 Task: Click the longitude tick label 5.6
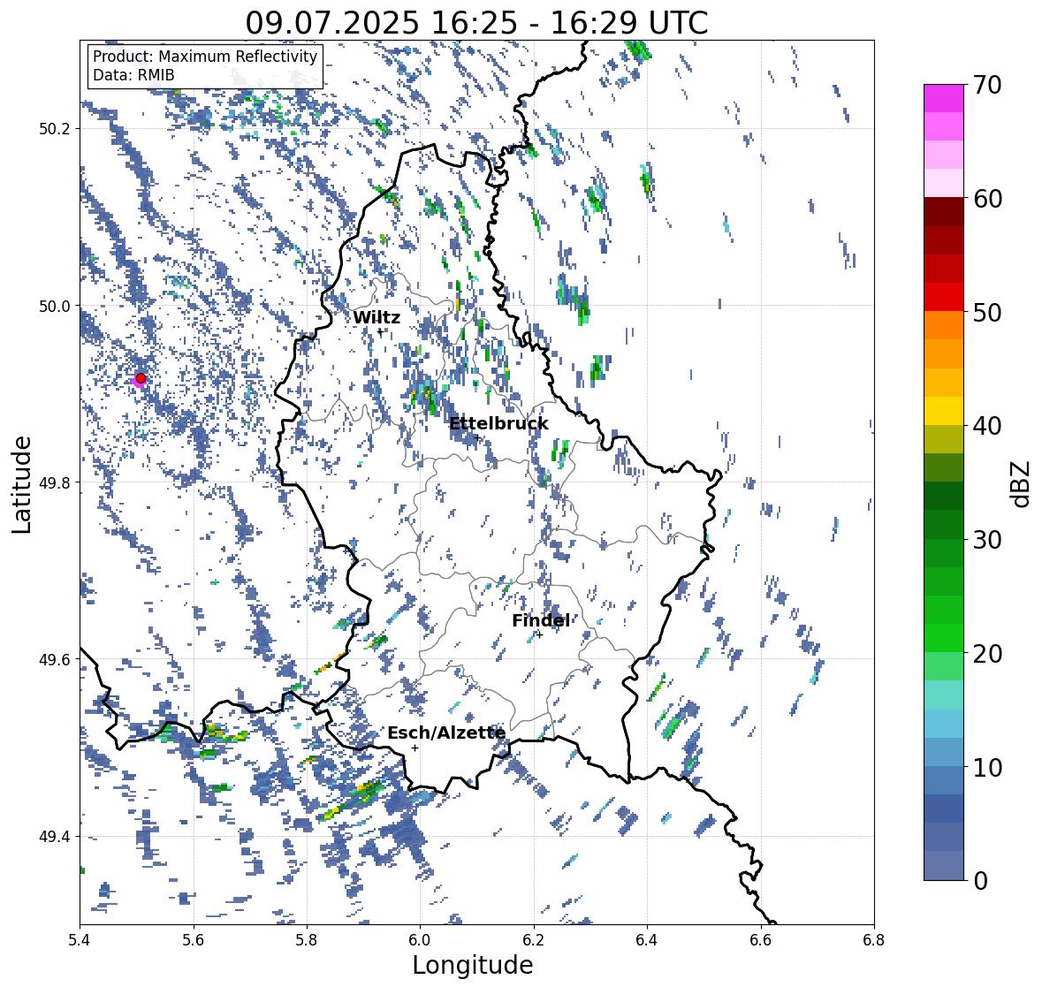pos(194,940)
